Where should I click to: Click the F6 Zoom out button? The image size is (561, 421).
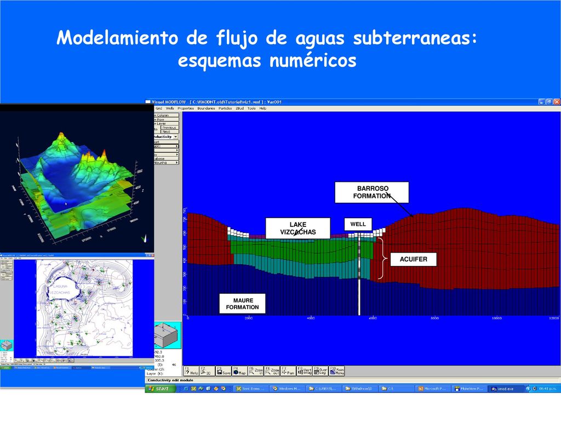[x=272, y=371]
